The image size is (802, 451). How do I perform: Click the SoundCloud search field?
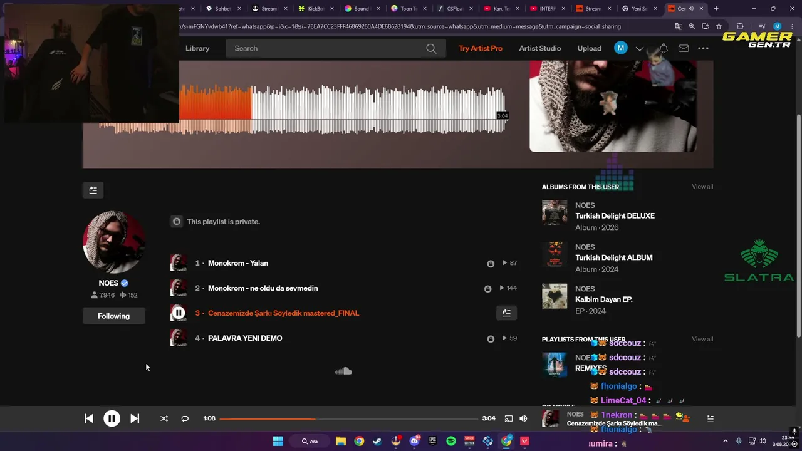336,48
